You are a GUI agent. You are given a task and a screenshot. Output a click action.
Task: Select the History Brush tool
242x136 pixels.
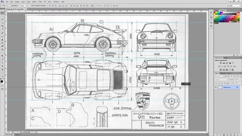coord(2,43)
